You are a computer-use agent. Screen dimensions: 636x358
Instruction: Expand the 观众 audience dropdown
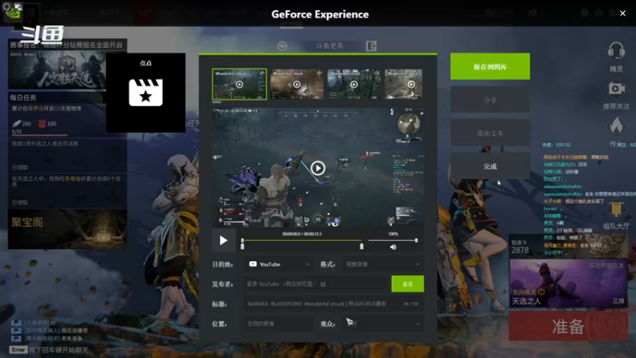coord(382,324)
